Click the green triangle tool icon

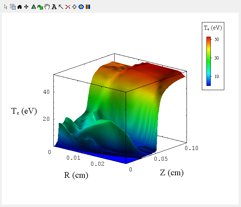[x=33, y=7]
